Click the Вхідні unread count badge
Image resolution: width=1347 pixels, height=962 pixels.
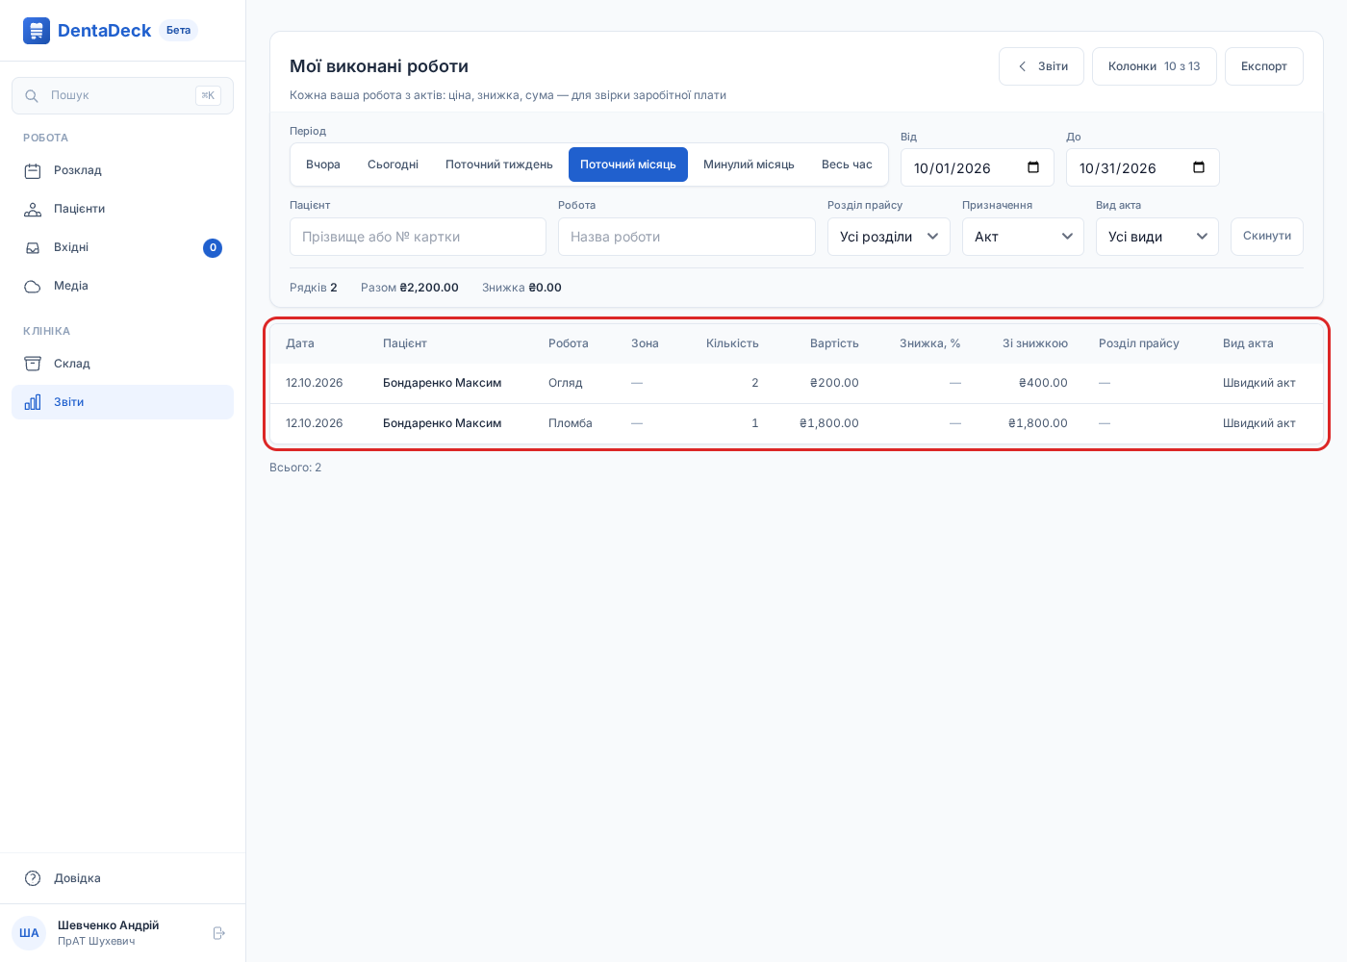click(x=213, y=248)
